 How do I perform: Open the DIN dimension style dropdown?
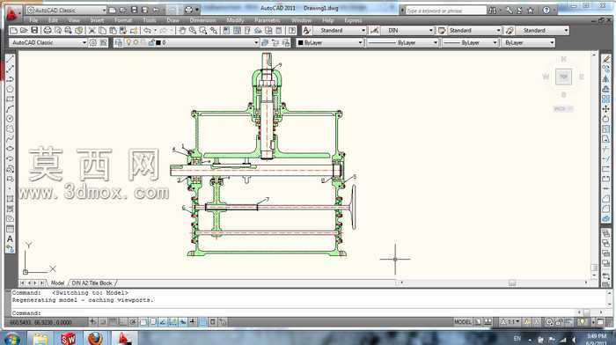pos(431,30)
